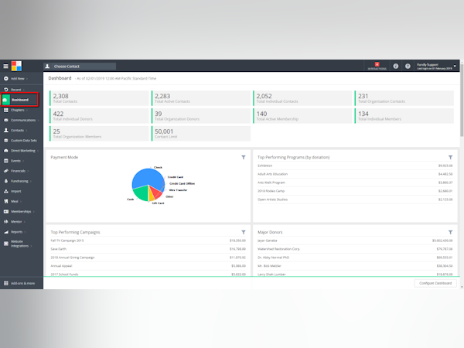464x348 pixels.
Task: Open the Fall TV Campaign 2015 row
Action: point(148,241)
